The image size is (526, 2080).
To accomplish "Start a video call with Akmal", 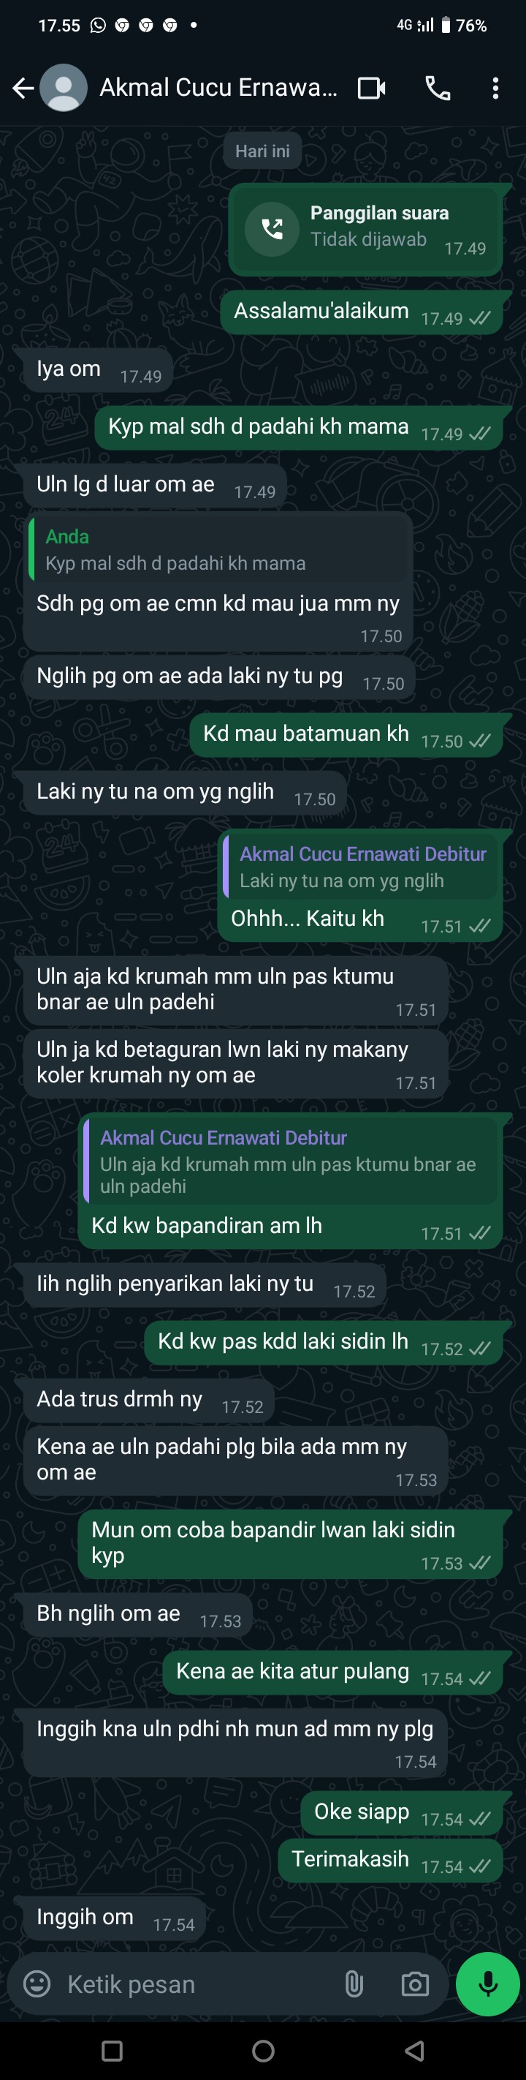I will coord(372,88).
